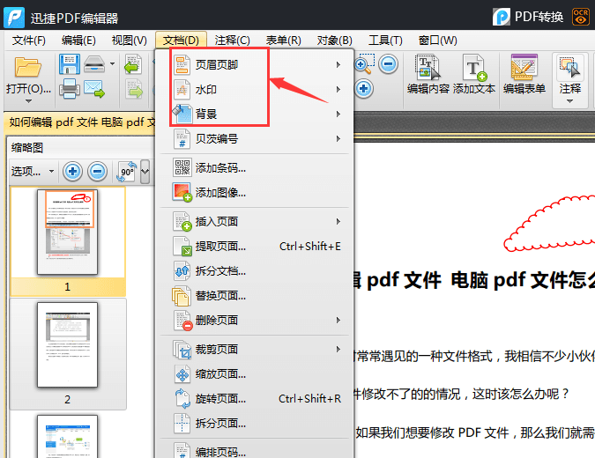Expand the scanner dropdown arrow

(112, 63)
